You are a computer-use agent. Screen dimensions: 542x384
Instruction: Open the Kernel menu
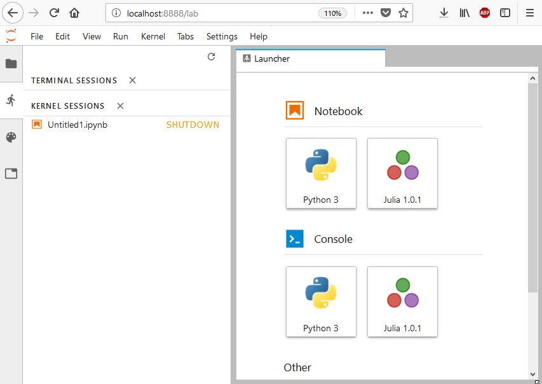(152, 36)
